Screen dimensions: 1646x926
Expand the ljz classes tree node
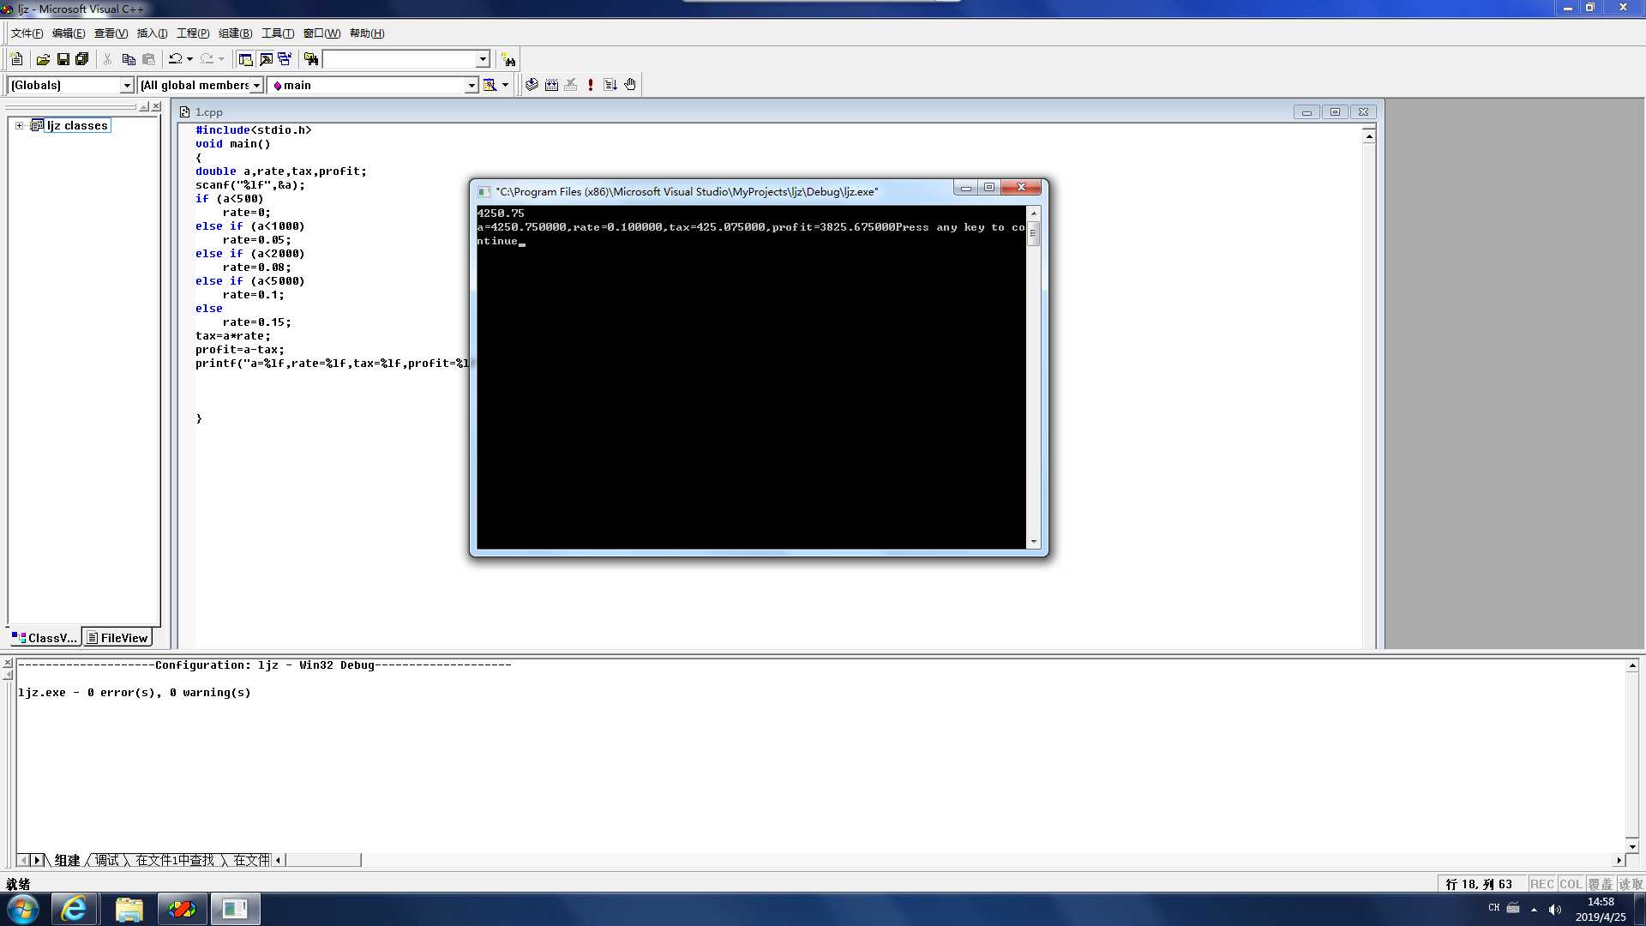tap(19, 125)
